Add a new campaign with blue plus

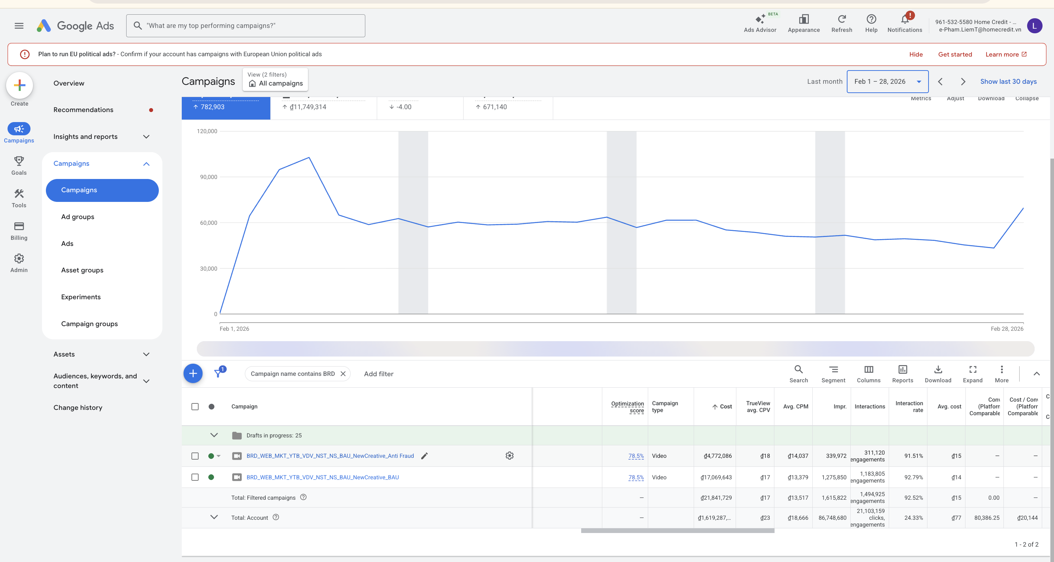193,374
